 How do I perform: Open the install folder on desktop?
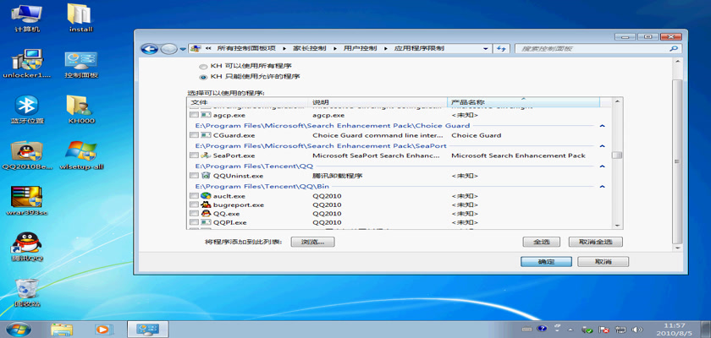(x=80, y=15)
